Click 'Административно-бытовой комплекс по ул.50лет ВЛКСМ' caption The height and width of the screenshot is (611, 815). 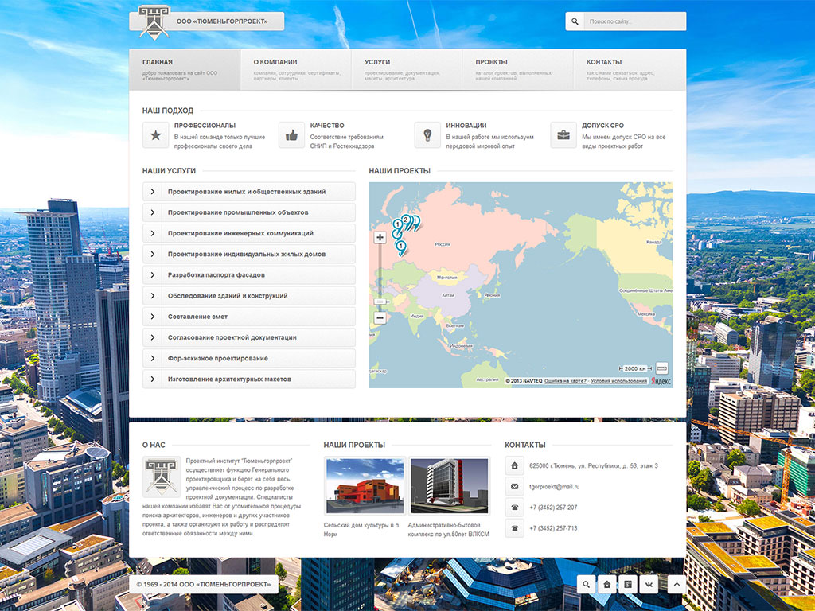[x=449, y=529]
